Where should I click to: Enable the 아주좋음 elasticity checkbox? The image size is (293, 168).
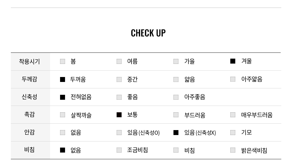pos(176,97)
